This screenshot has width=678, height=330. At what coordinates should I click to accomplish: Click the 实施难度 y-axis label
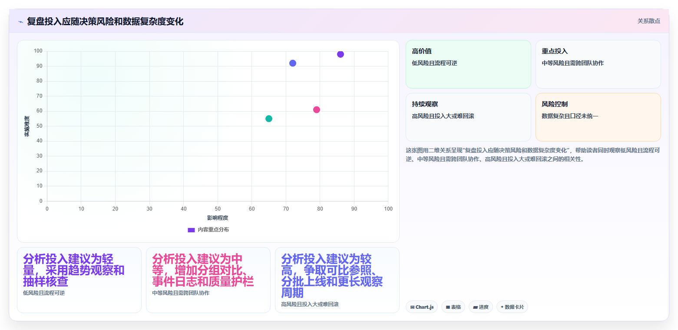click(27, 126)
